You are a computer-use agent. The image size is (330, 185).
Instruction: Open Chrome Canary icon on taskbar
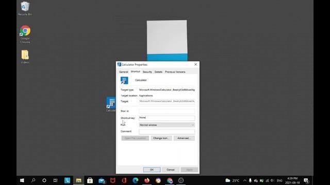pyautogui.click(x=158, y=180)
